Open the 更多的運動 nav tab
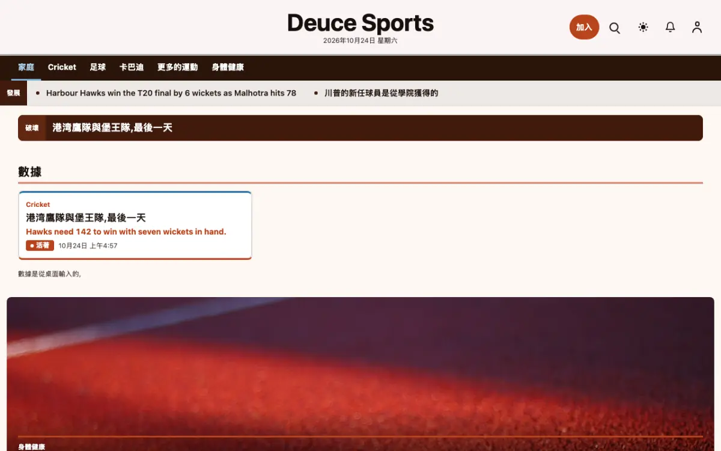721x451 pixels. click(177, 67)
